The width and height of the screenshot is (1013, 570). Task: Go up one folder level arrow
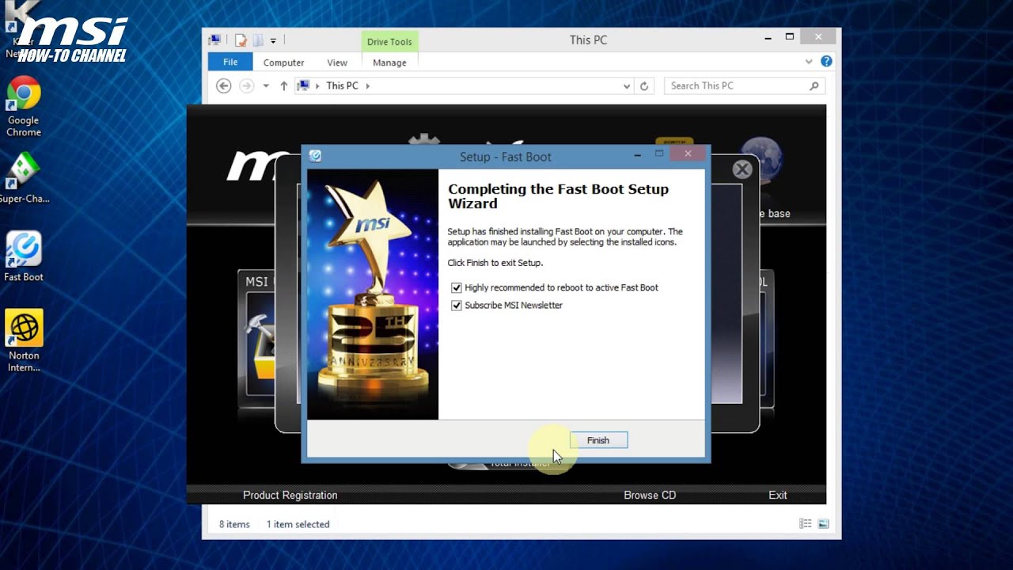[283, 85]
